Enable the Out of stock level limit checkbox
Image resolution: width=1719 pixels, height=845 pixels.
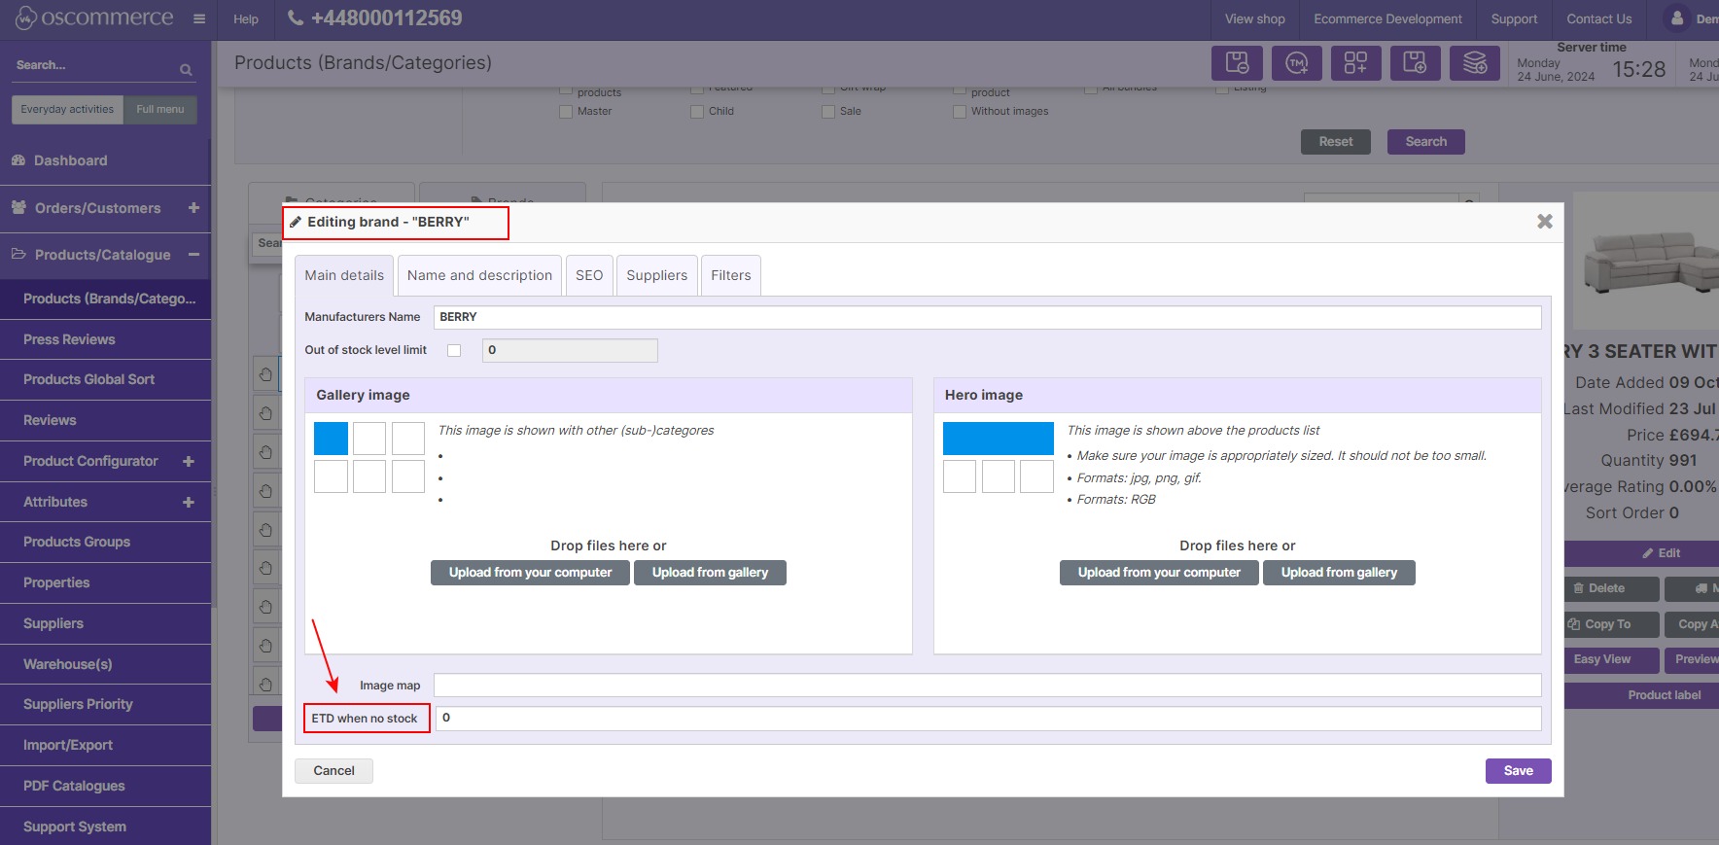[454, 351]
